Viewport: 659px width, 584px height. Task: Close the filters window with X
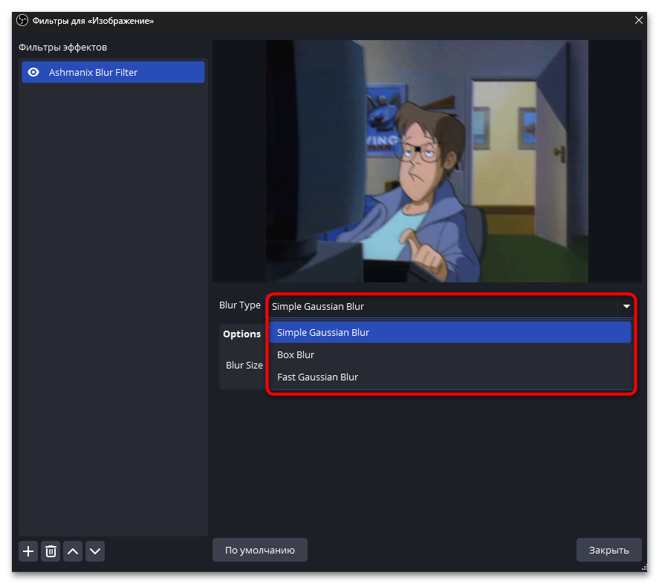[x=638, y=20]
